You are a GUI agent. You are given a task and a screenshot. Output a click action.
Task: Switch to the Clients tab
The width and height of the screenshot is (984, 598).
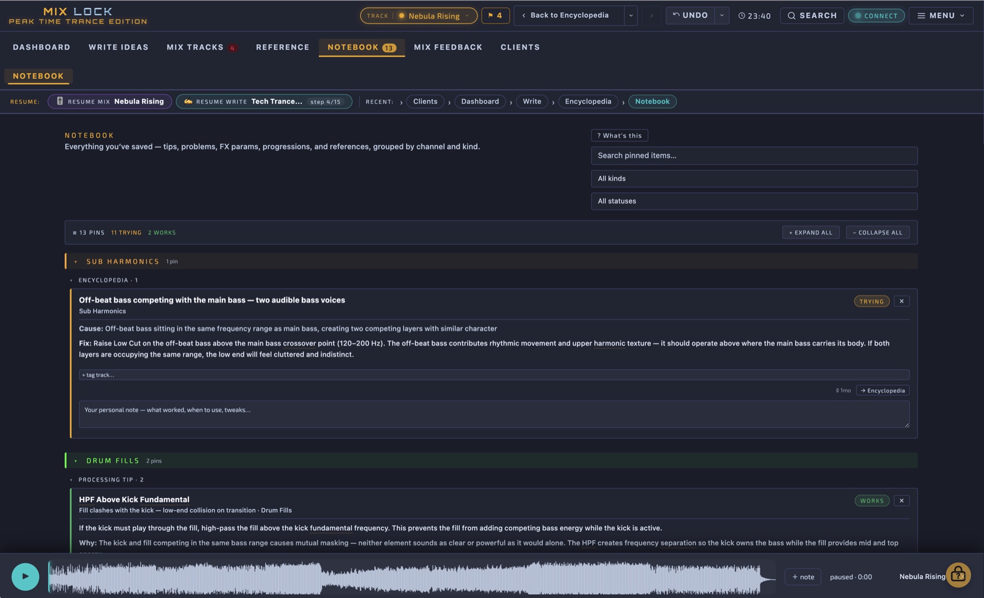point(520,48)
